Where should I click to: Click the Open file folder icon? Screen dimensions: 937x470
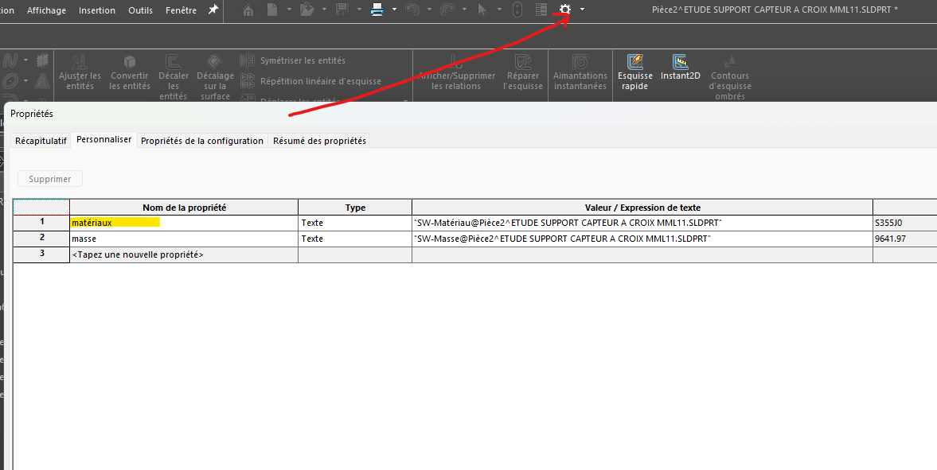[306, 10]
